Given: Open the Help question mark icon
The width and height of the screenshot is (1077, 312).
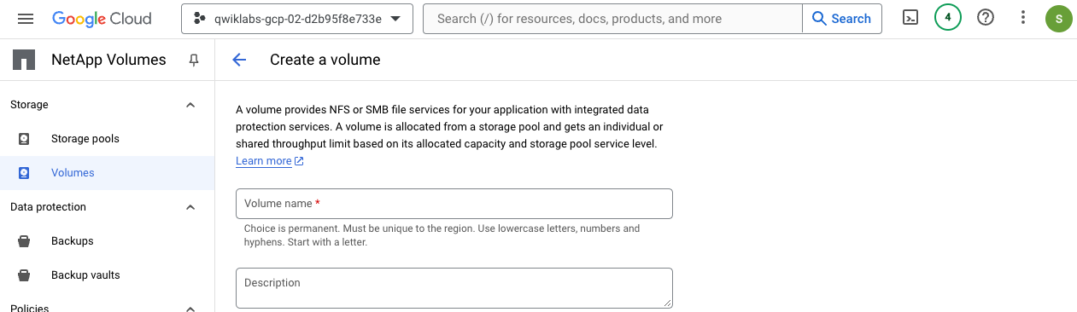Looking at the screenshot, I should coord(986,18).
